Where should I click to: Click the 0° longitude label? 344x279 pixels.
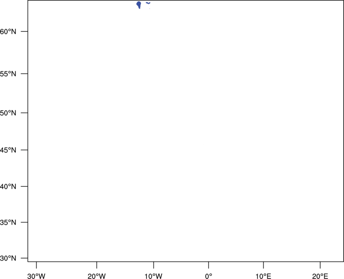pyautogui.click(x=209, y=276)
